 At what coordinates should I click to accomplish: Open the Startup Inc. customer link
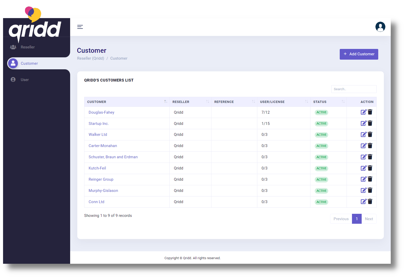(99, 124)
